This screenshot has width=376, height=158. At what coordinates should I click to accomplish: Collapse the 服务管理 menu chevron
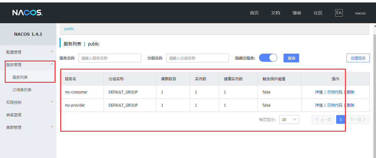point(52,64)
